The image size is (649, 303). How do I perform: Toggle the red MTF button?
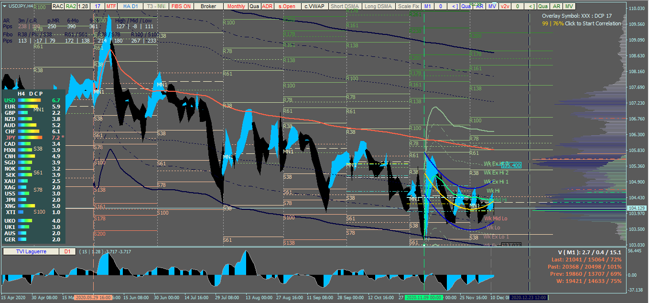[111, 6]
